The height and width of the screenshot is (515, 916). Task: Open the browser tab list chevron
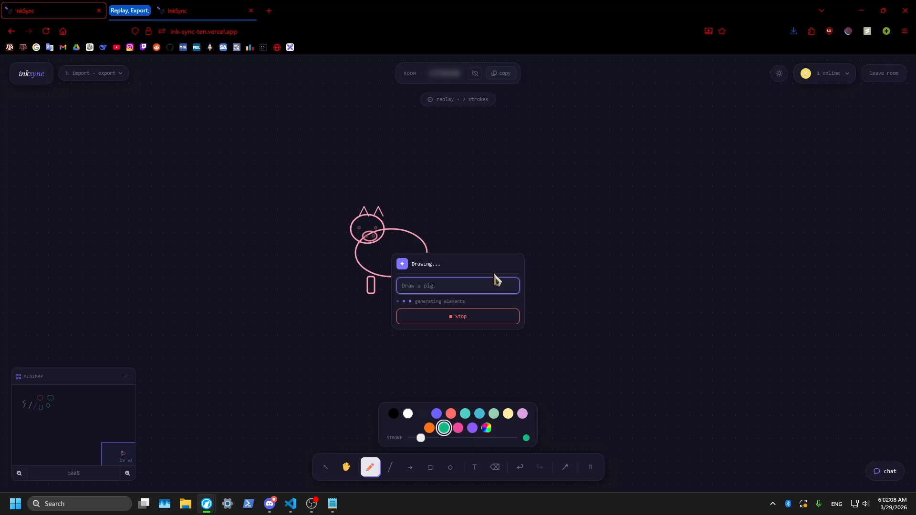tap(822, 10)
